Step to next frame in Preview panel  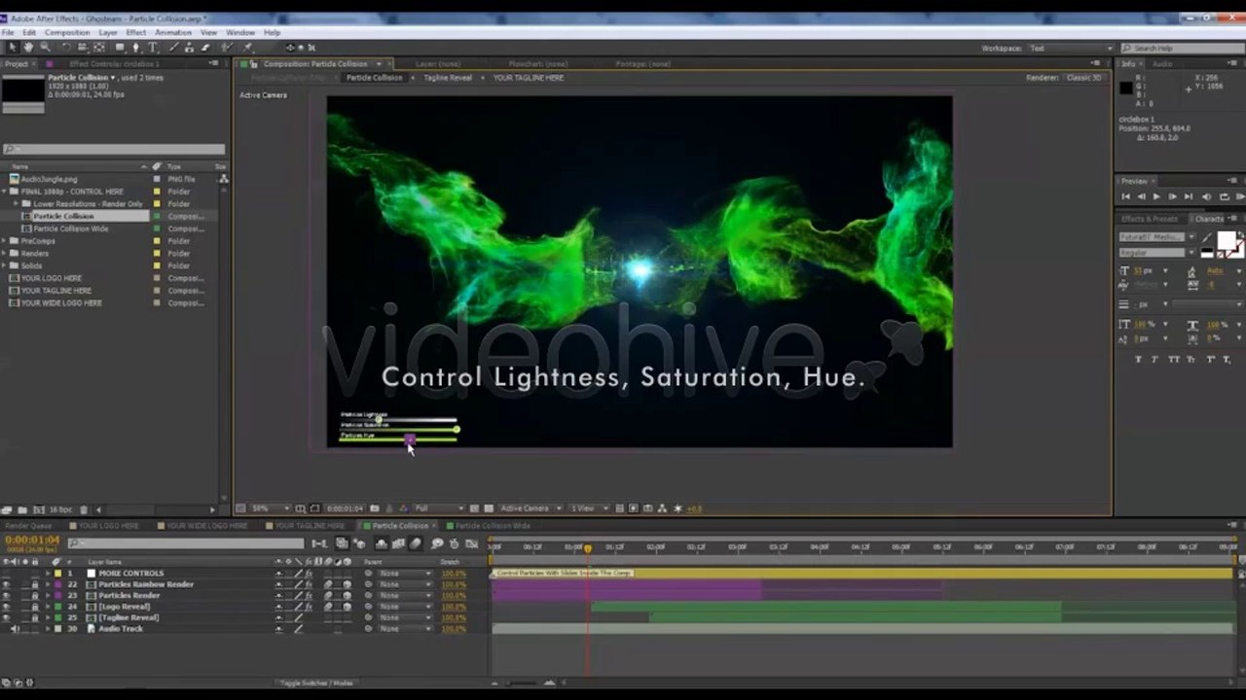1172,196
